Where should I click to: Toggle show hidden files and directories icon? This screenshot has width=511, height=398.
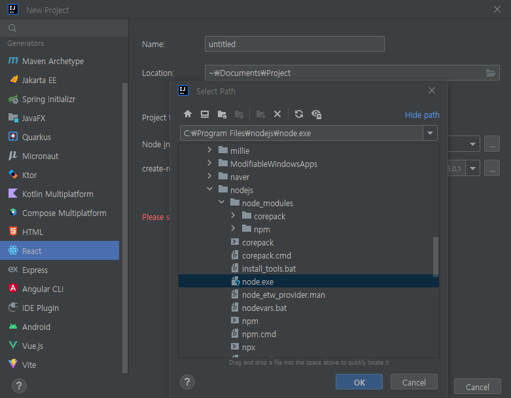tap(317, 114)
